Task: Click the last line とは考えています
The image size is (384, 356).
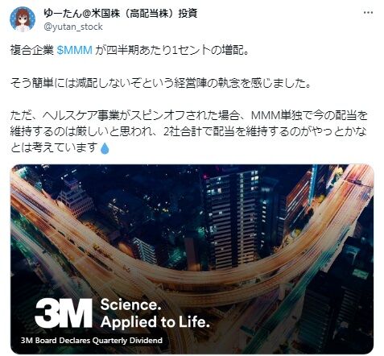Action: (54, 147)
